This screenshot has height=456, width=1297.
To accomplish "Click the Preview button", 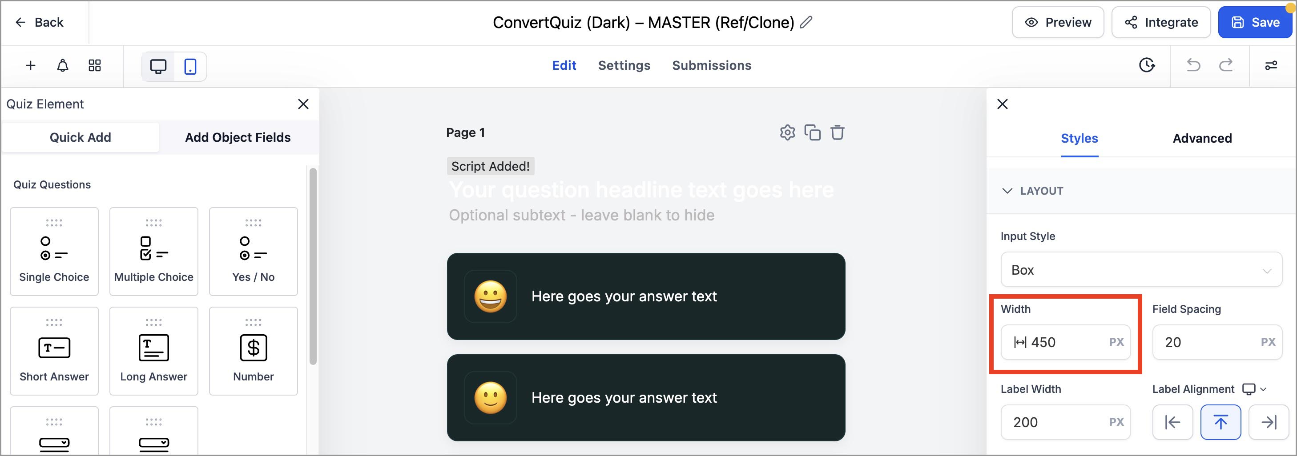I will pyautogui.click(x=1058, y=23).
